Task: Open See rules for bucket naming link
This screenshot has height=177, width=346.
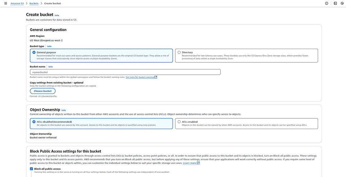Action: click(x=140, y=77)
